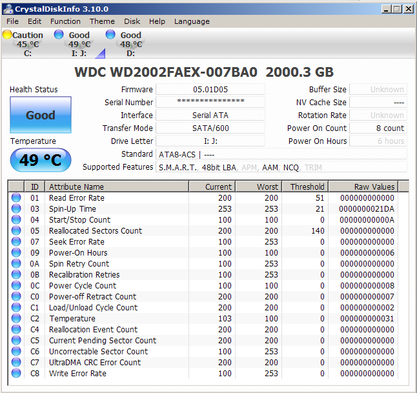
Task: Click status icon of Reallocated Sectors Count row
Action: [x=16, y=230]
